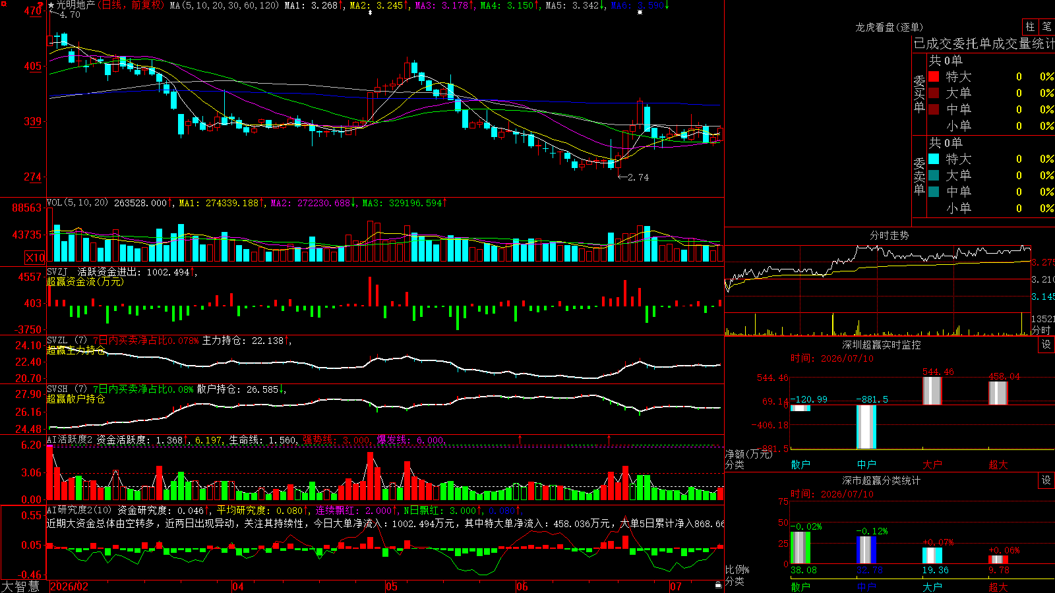Viewport: 1055px width, 593px height.
Task: Click the 2026/02 date marker
Action: tap(69, 586)
